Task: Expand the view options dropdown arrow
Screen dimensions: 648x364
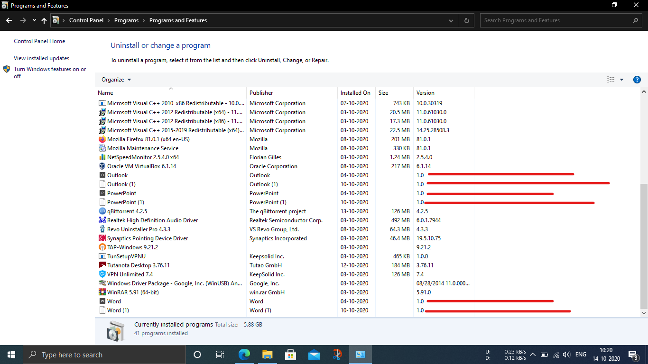Action: pos(621,80)
